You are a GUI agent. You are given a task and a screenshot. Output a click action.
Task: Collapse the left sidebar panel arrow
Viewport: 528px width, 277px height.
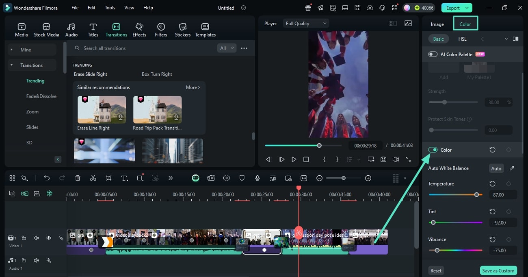coord(58,159)
